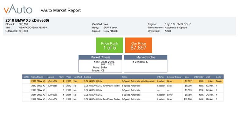Click the orange Our Price $7,897 tile
The width and height of the screenshot is (245, 134).
tap(139, 45)
